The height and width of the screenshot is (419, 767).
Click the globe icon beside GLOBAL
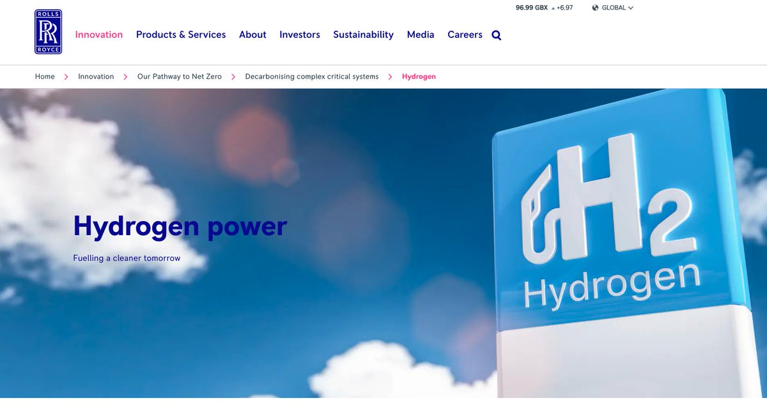(596, 8)
